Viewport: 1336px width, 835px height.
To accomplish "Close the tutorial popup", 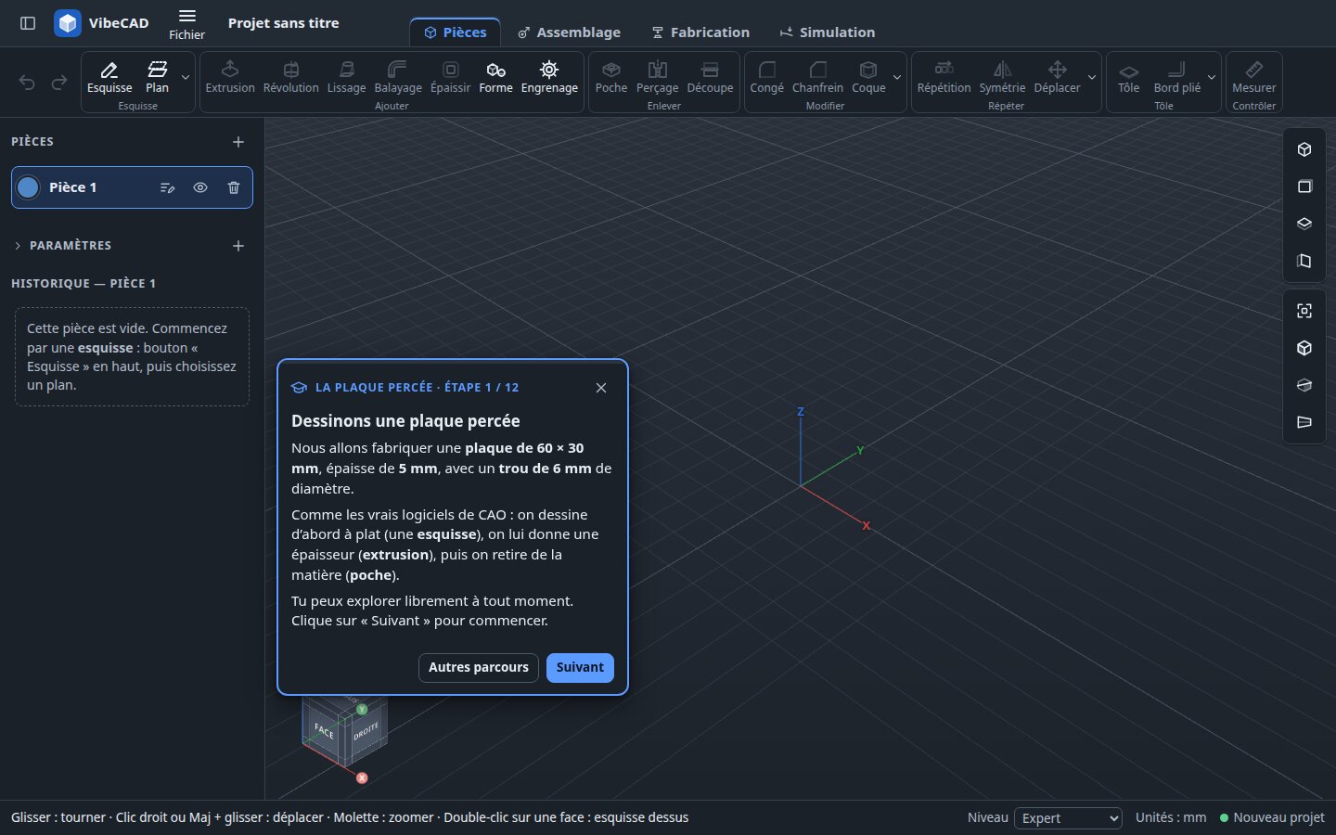I will click(x=601, y=388).
